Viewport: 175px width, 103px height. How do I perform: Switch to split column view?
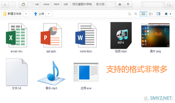tap(158, 14)
